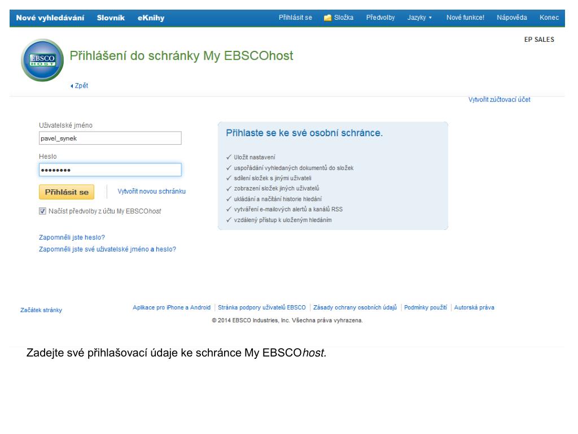Click 'Uložit nastavení' list item

(x=255, y=157)
